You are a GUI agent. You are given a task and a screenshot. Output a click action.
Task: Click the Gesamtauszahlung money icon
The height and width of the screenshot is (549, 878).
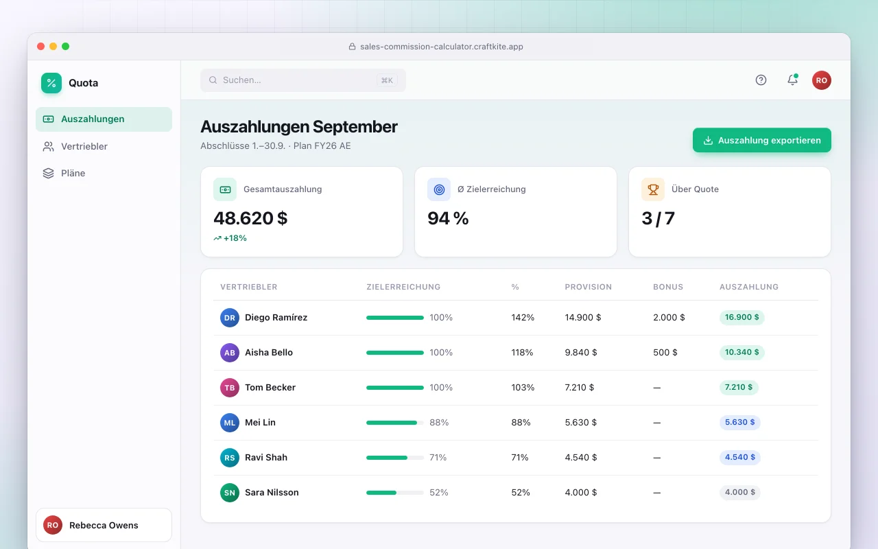coord(225,189)
